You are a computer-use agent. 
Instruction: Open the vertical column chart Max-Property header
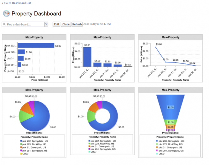coord(102,37)
